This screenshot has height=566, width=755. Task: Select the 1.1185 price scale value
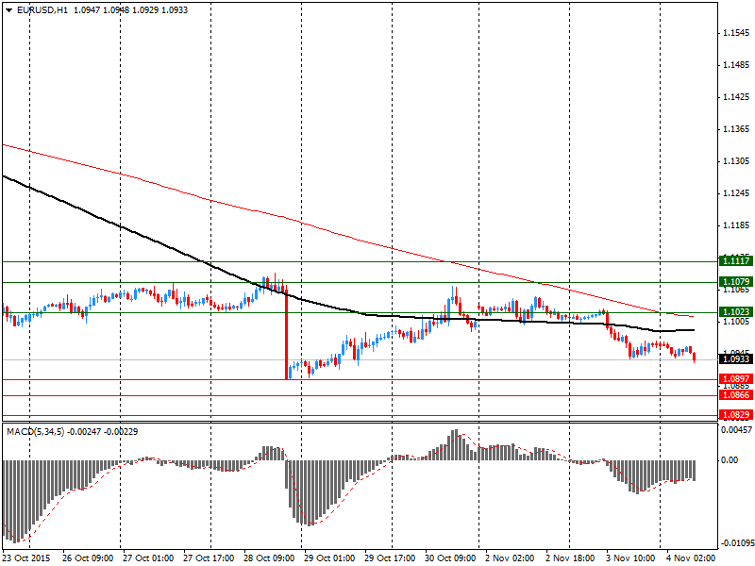click(x=737, y=225)
